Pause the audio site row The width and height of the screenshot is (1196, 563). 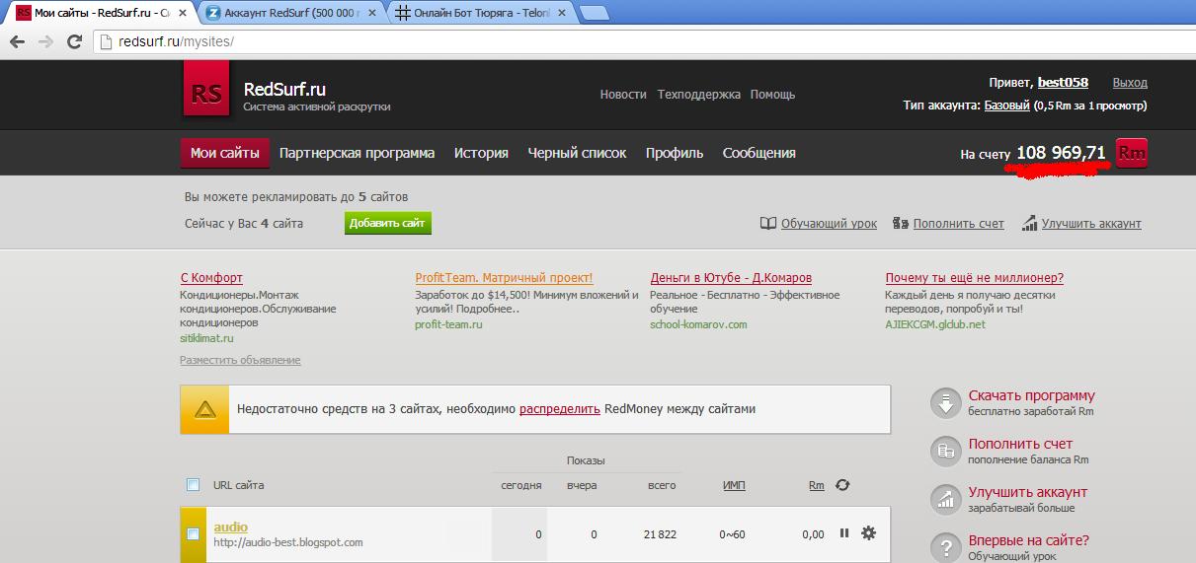click(844, 533)
